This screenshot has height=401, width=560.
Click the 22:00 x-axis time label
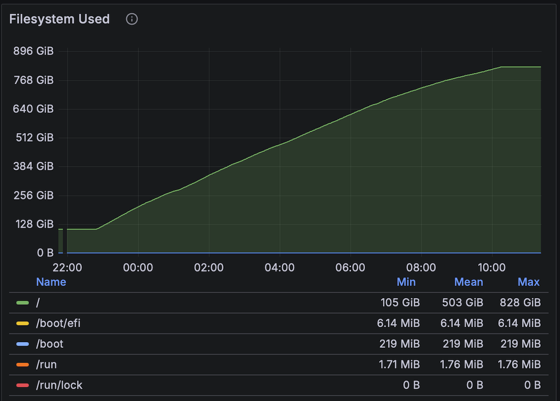(x=67, y=267)
